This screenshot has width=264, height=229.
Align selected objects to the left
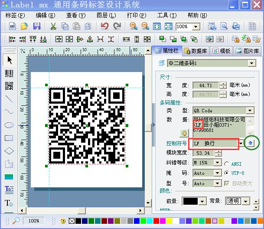12,39
